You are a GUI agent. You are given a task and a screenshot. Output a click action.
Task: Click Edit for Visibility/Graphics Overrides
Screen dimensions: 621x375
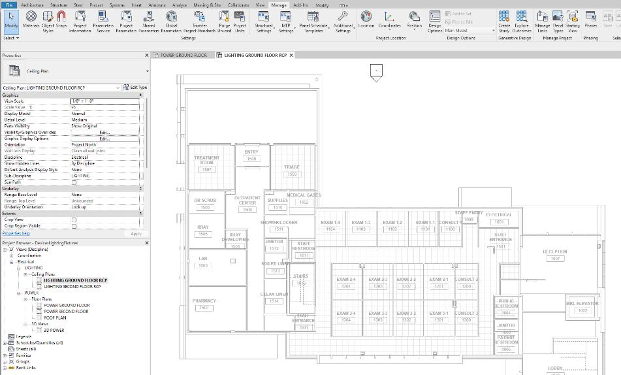pos(104,133)
